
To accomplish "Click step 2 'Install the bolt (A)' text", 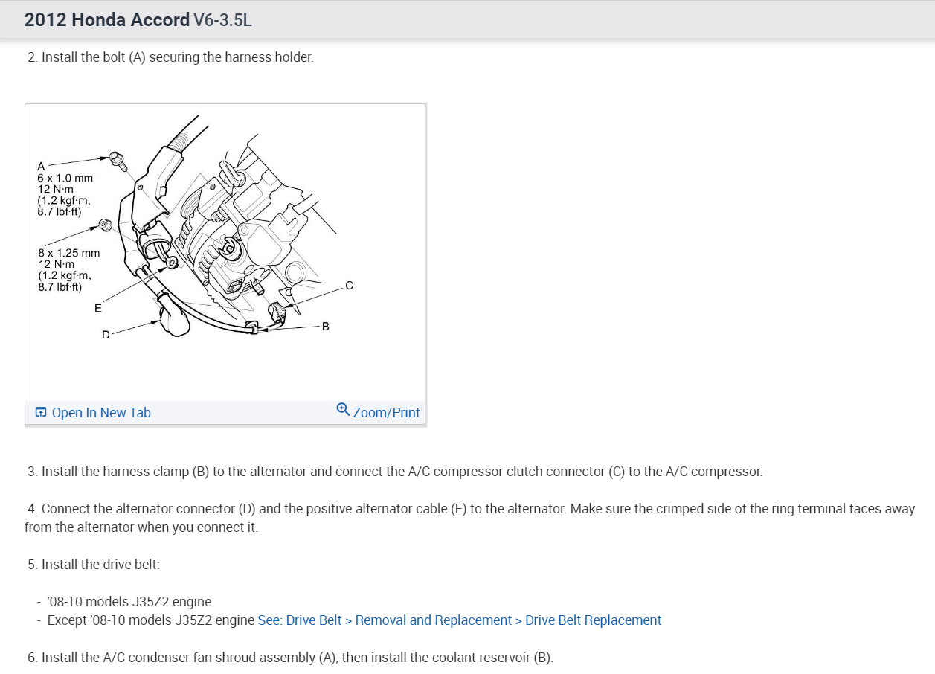I will [170, 57].
